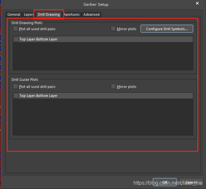Viewport: 206px width, 189px height.
Task: Check Top Layer-Bottom Layer box in Drill Guide Plots
Action: point(16,96)
